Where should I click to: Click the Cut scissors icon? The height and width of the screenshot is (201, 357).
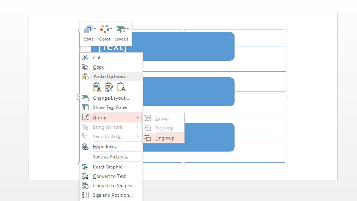85,58
